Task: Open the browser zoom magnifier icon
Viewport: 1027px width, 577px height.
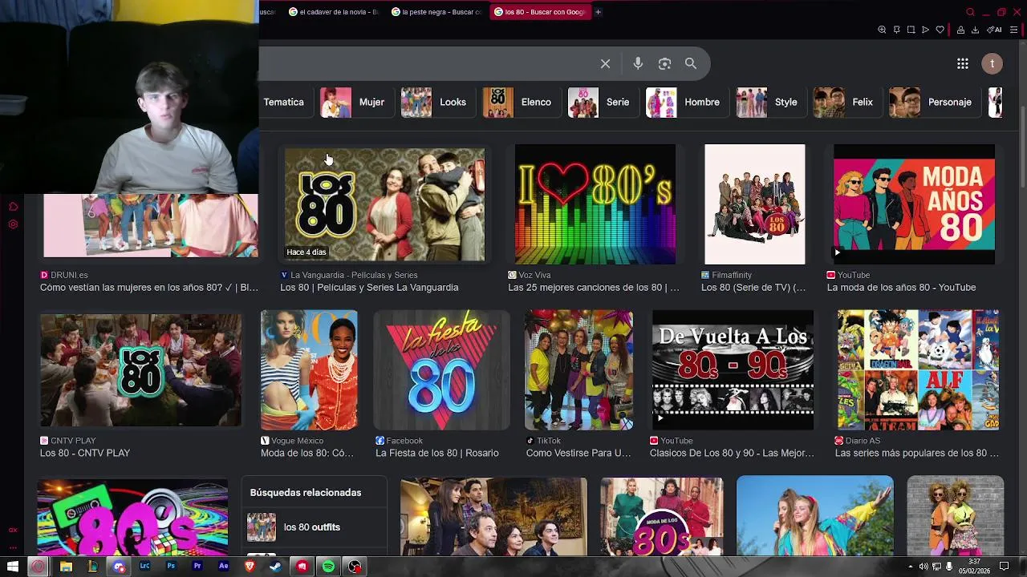Action: tap(882, 30)
